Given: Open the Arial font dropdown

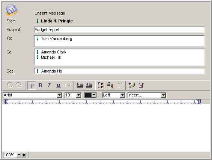Looking at the screenshot, I should point(32,95).
